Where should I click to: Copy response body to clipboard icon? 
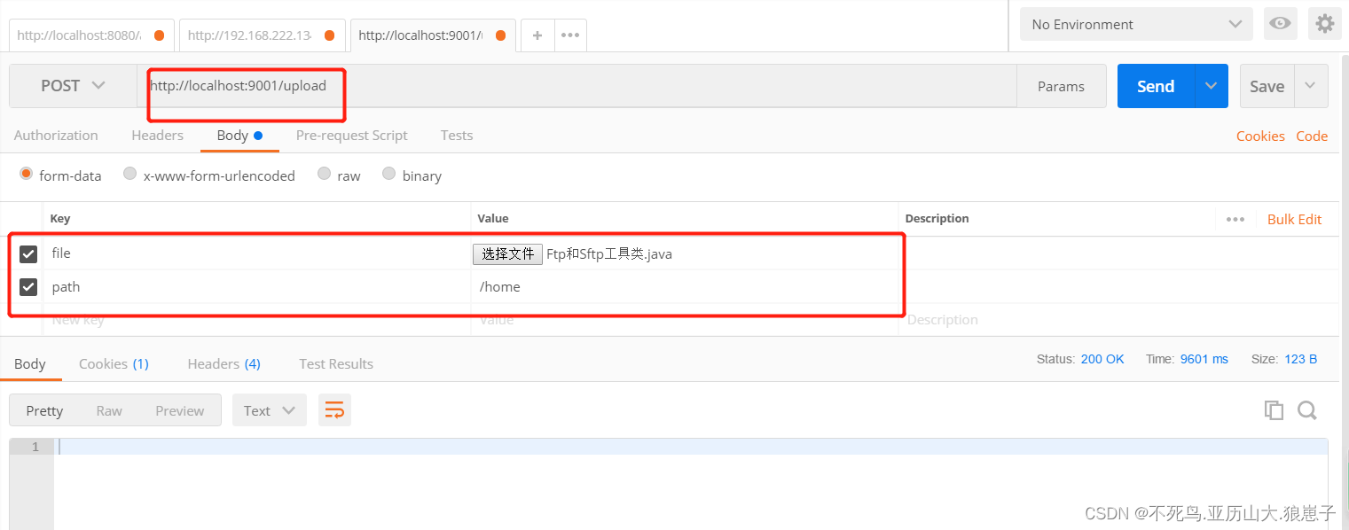[x=1274, y=410]
